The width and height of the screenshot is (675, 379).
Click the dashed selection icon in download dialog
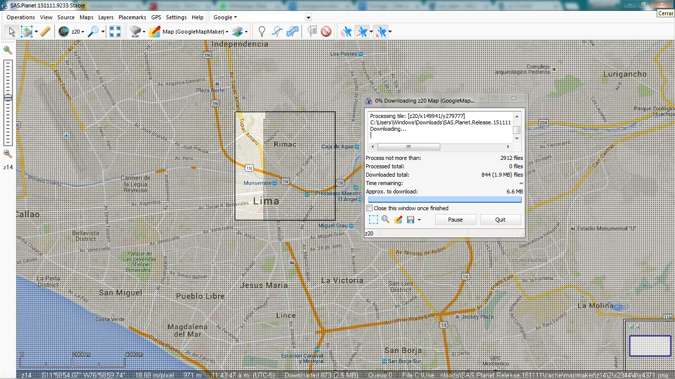[373, 220]
